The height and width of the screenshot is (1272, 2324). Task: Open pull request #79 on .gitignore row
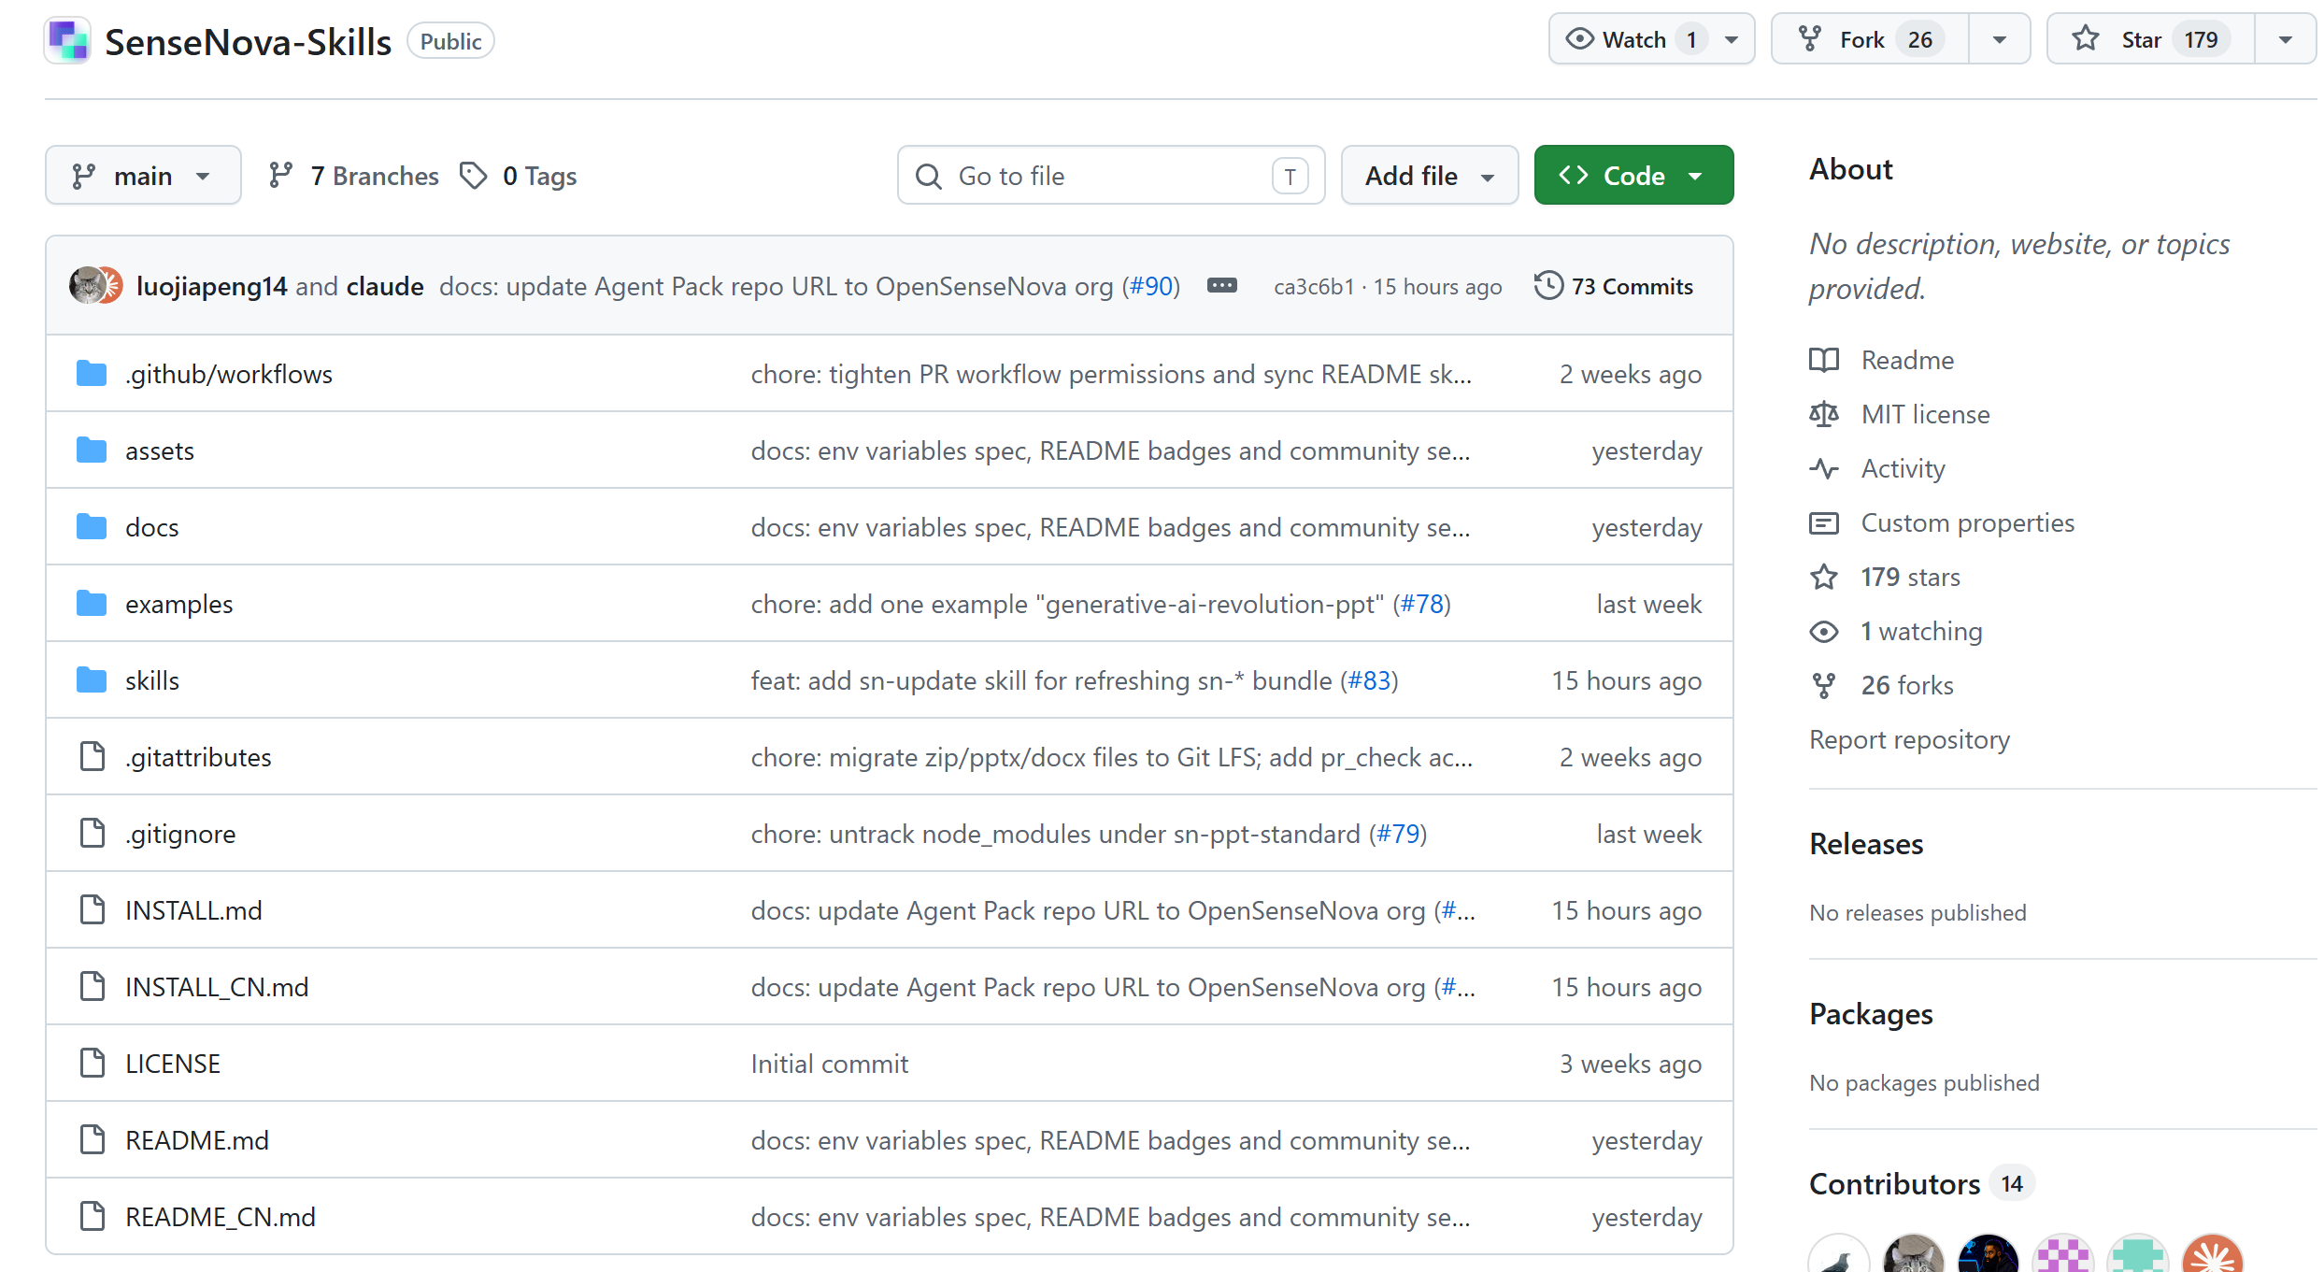pyautogui.click(x=1398, y=834)
